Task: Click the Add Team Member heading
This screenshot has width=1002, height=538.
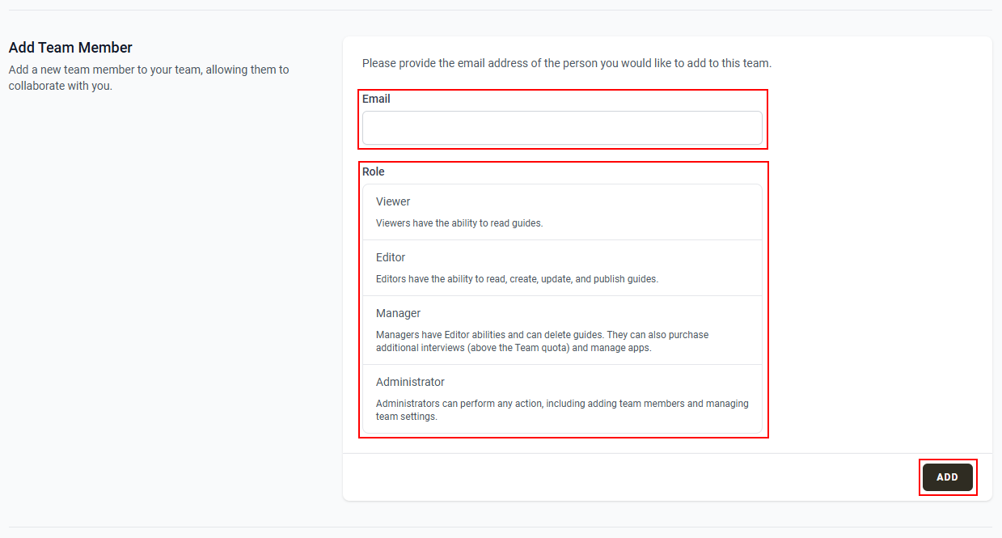Action: click(x=70, y=48)
